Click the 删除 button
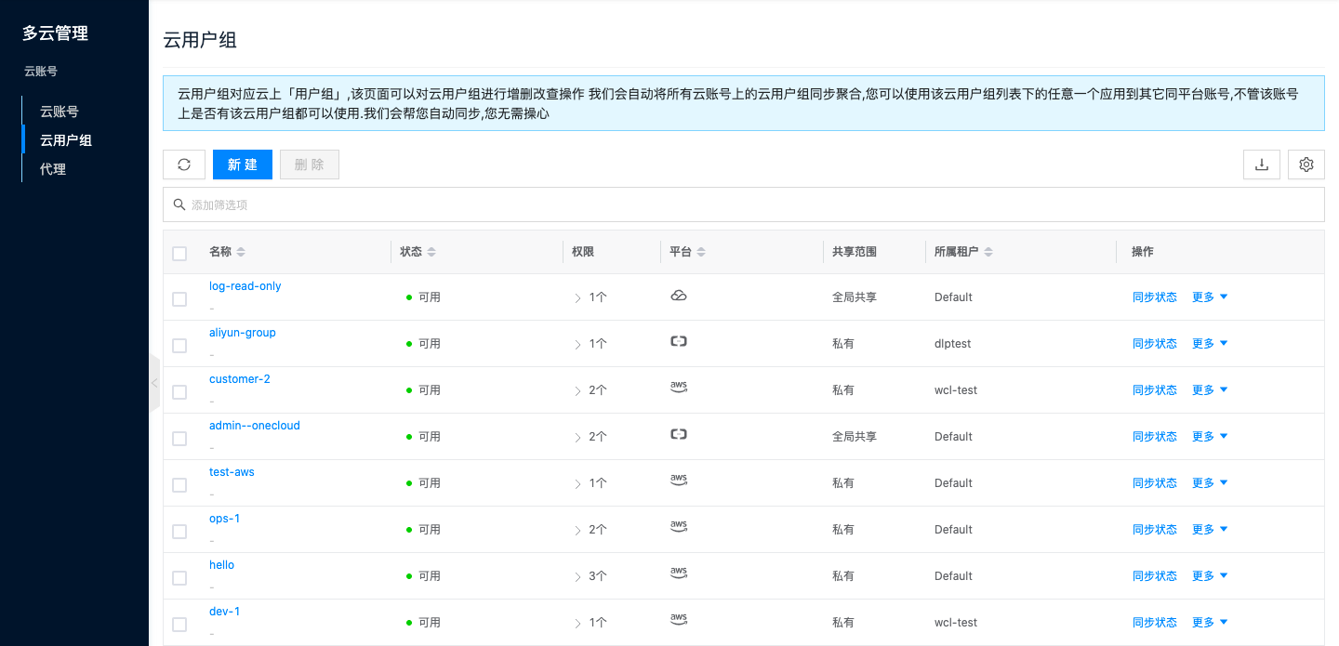Viewport: 1339px width, 646px height. pos(310,165)
